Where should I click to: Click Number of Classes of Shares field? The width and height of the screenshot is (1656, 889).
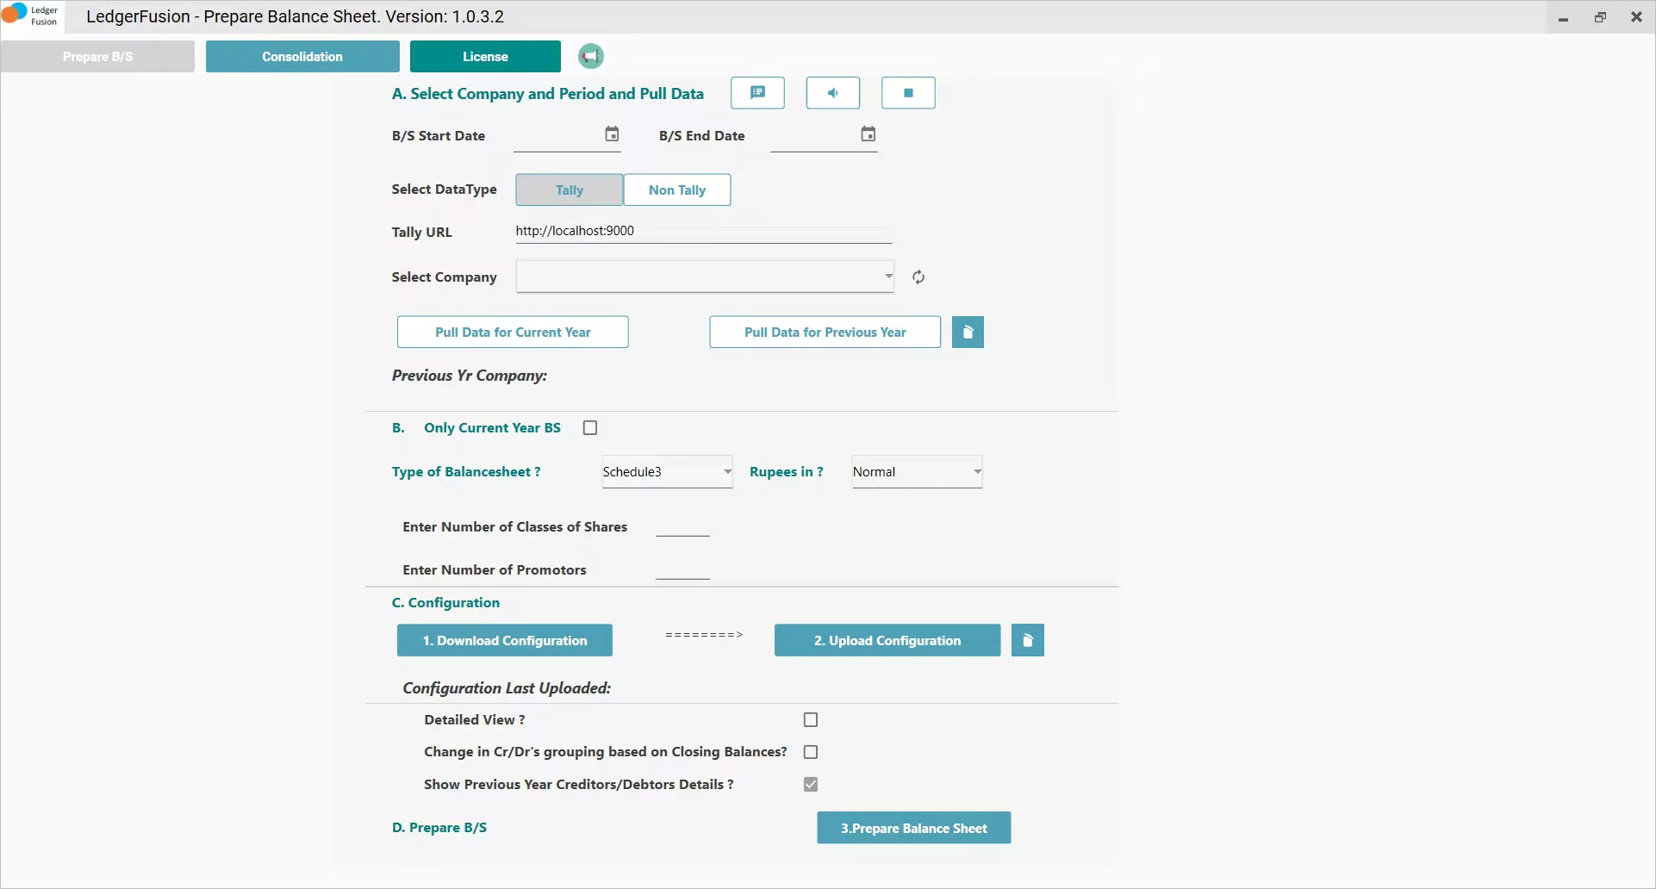pyautogui.click(x=682, y=526)
